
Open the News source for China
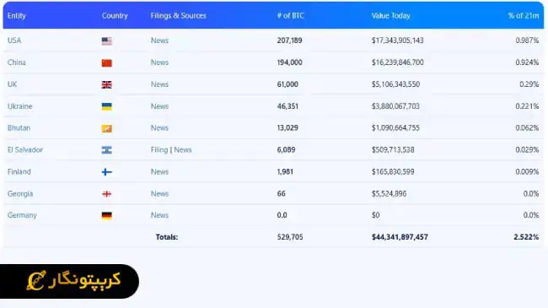159,62
